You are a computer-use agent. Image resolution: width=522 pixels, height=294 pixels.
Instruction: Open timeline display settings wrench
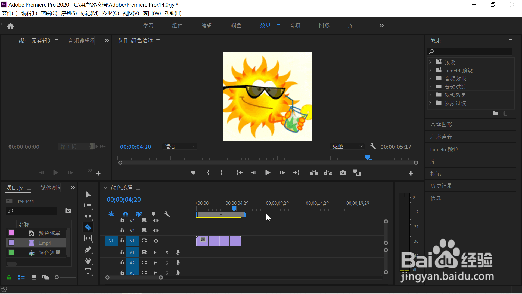coord(167,214)
